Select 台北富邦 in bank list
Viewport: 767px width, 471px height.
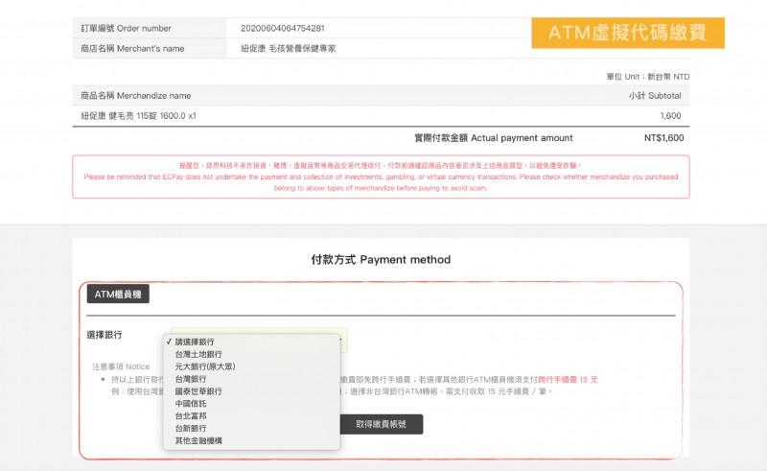pos(191,416)
